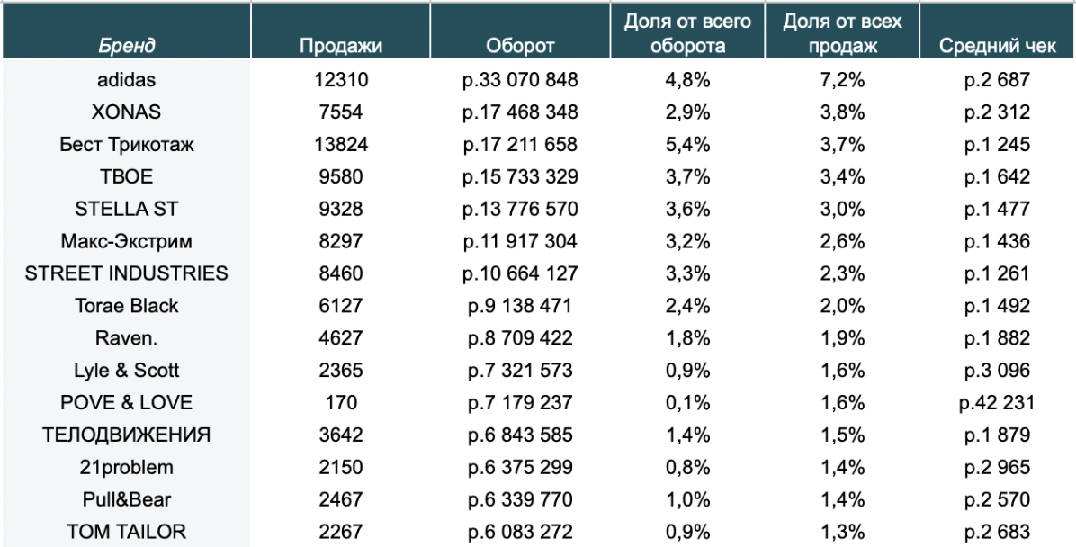Click the STREET INDUSTRIES brand cell
1076x547 pixels.
click(x=126, y=273)
